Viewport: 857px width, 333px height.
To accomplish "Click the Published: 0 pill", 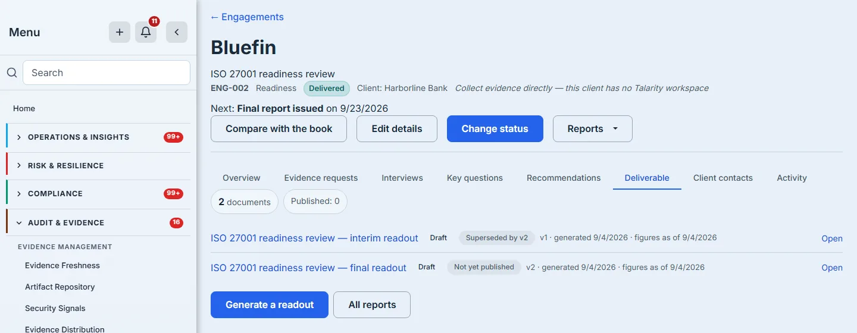I will [315, 201].
